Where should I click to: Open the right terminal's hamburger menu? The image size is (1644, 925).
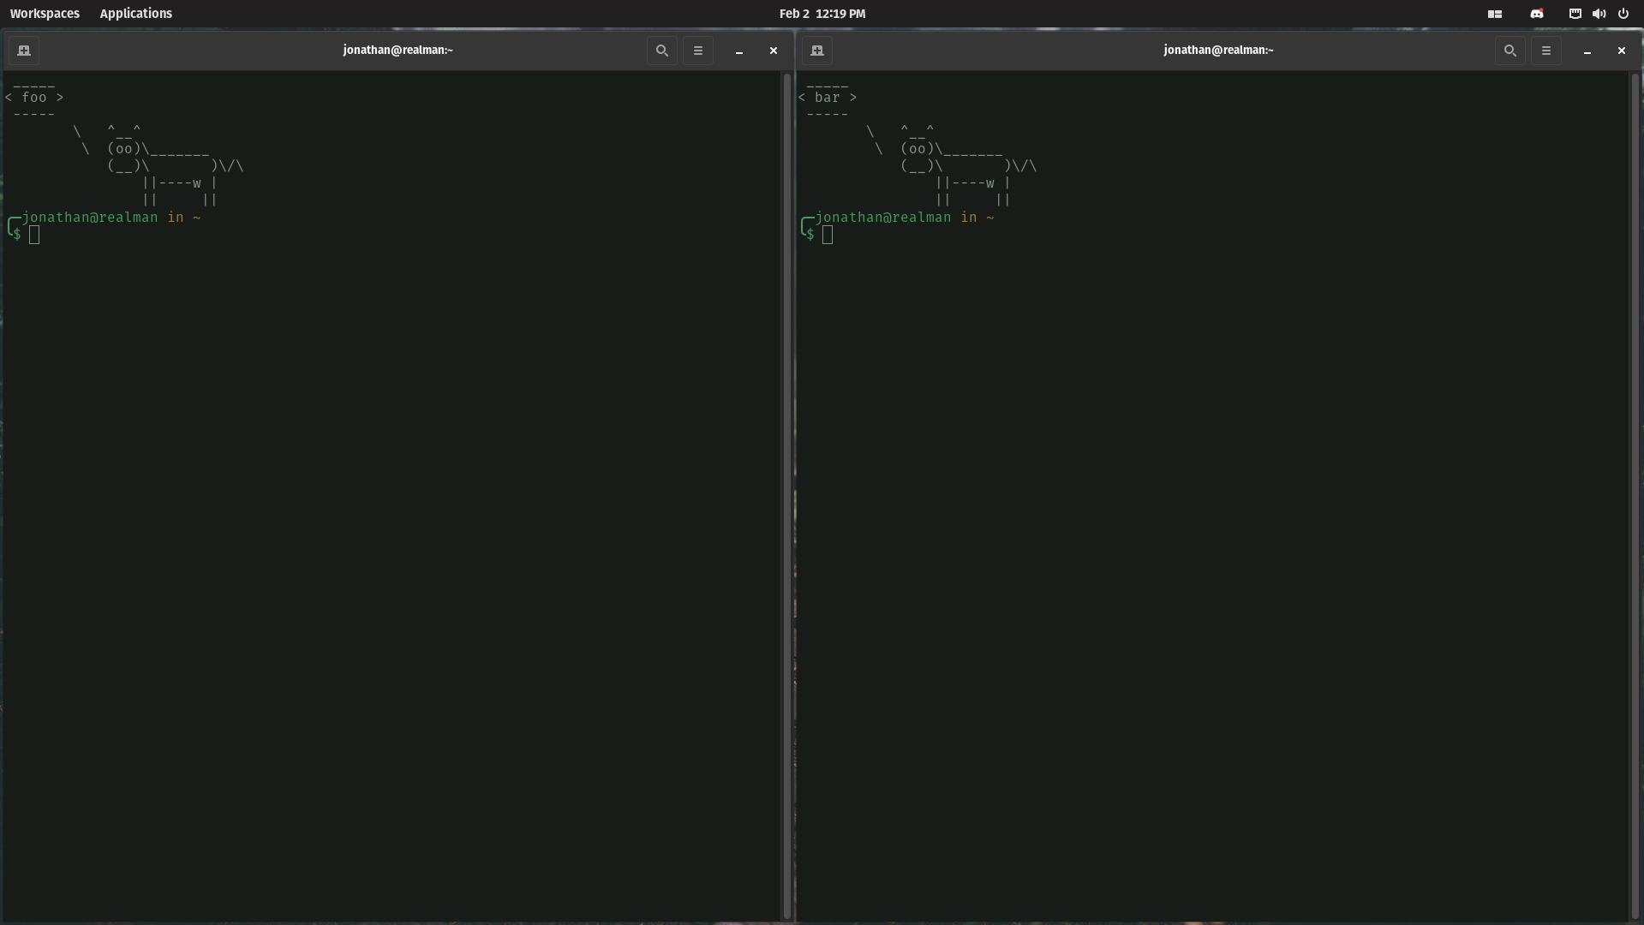tap(1546, 51)
